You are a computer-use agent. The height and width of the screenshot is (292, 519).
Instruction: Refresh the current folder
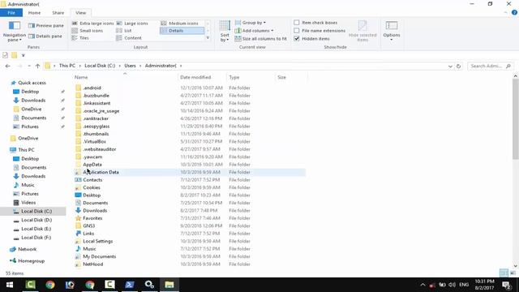point(458,67)
